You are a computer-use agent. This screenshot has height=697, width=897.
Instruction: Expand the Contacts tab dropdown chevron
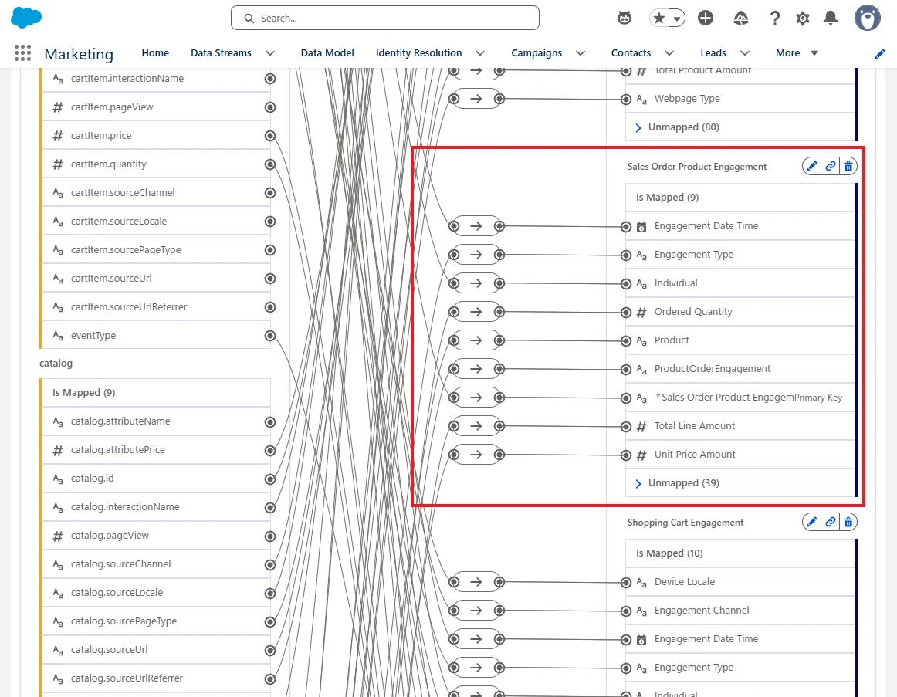[669, 53]
